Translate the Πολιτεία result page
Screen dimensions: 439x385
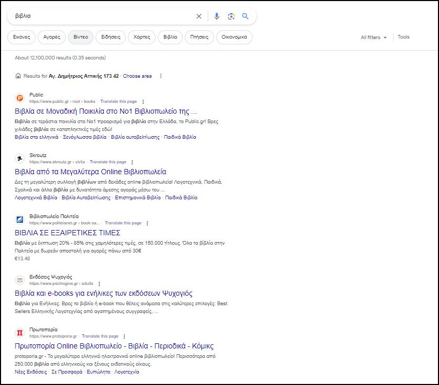[123, 223]
